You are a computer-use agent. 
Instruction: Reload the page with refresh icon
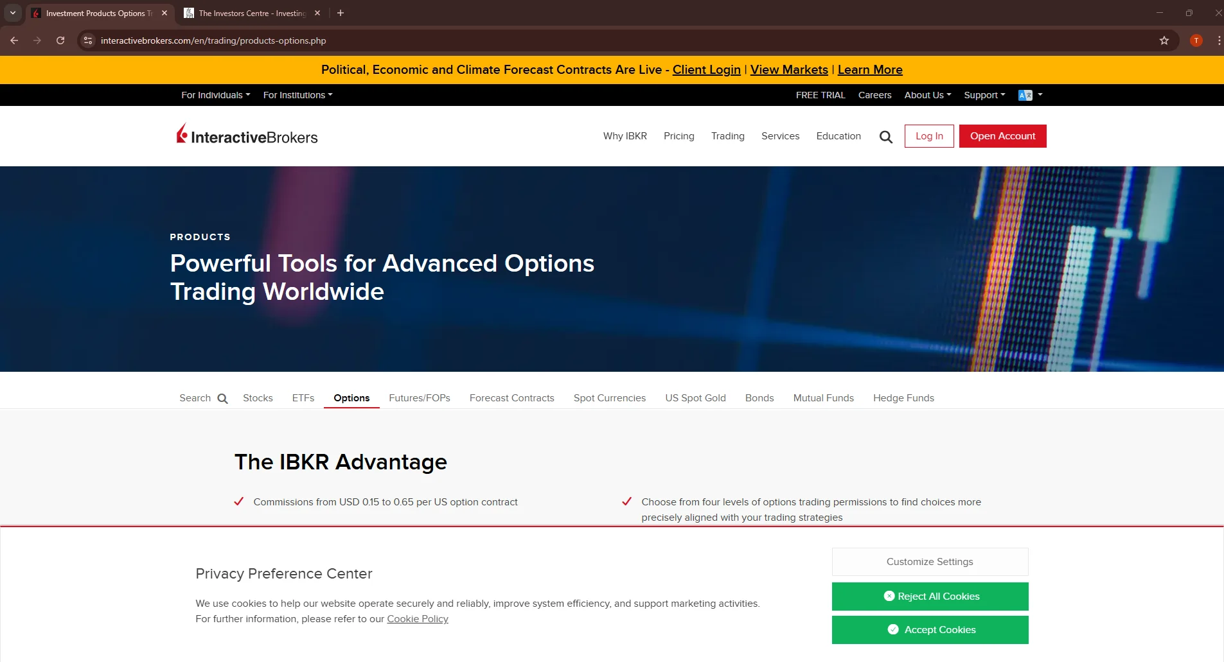click(60, 40)
